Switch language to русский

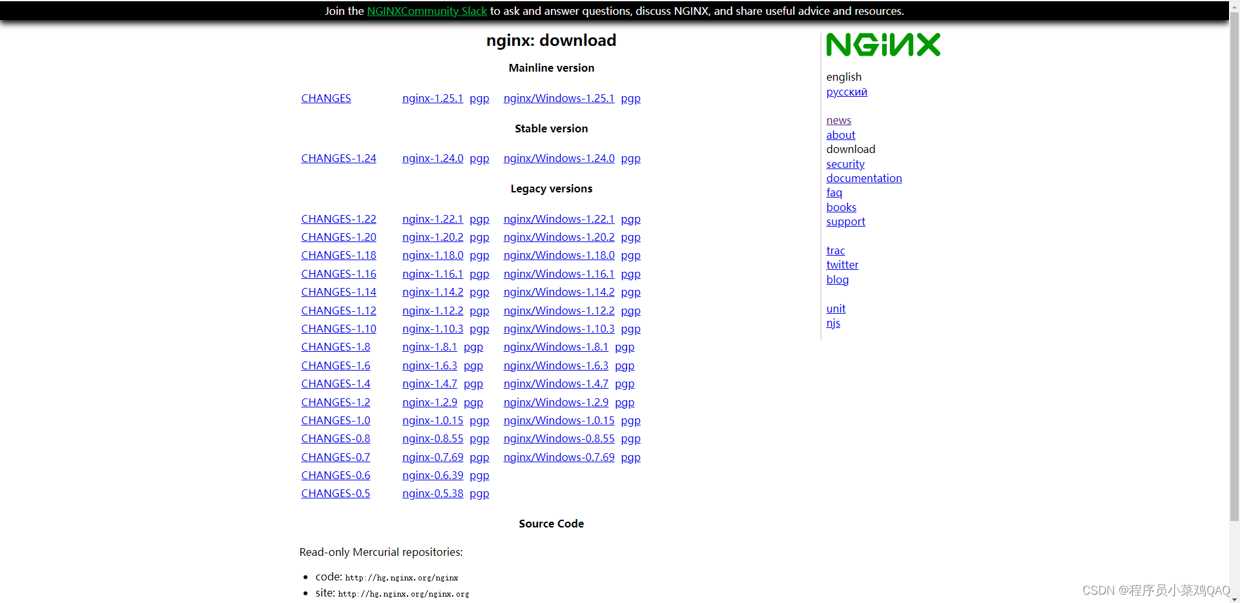[x=847, y=92]
